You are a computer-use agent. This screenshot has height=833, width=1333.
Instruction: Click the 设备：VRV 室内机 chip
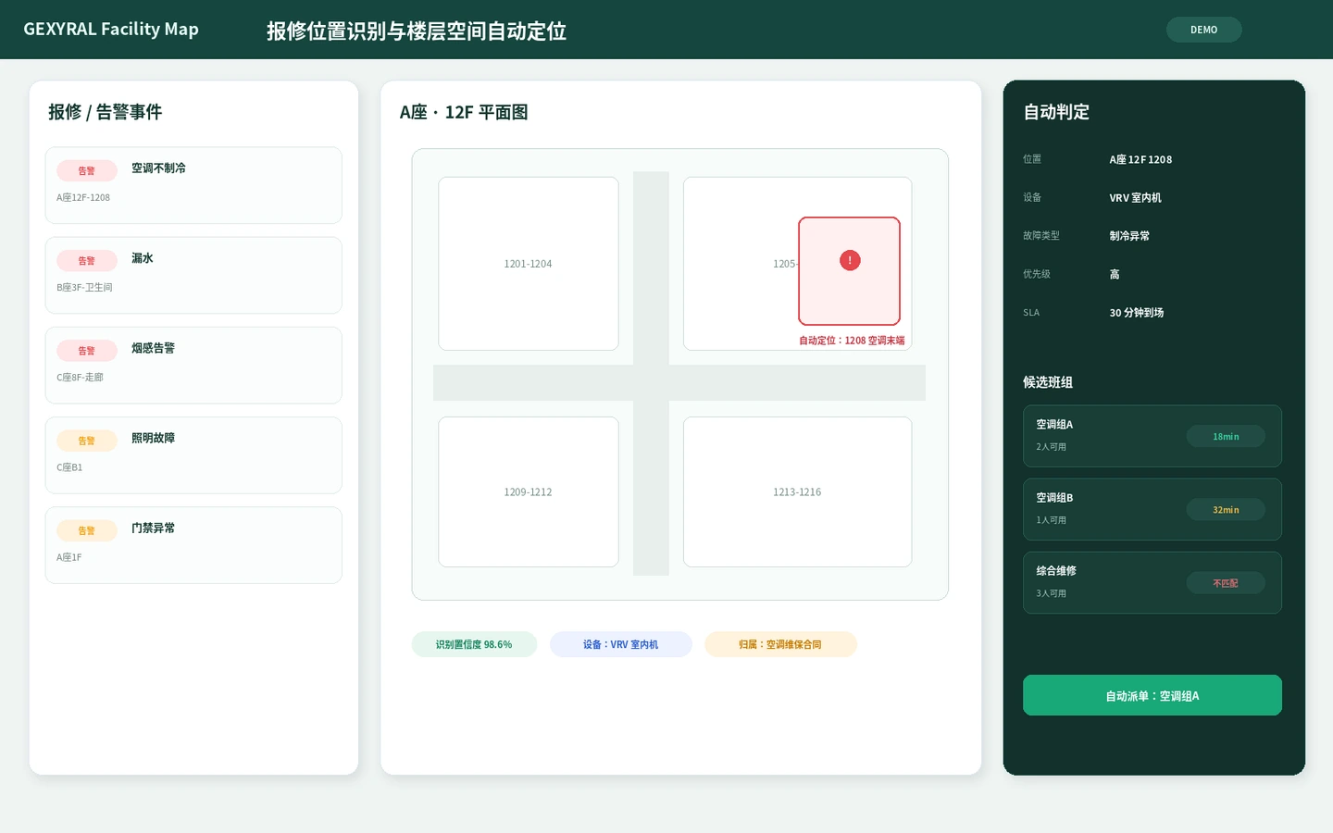click(x=620, y=644)
